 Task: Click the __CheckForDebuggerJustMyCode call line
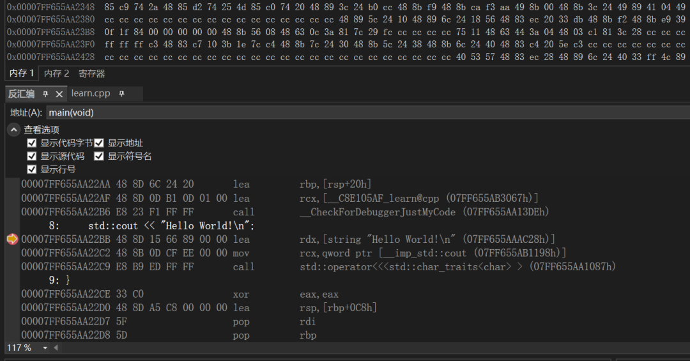click(285, 211)
